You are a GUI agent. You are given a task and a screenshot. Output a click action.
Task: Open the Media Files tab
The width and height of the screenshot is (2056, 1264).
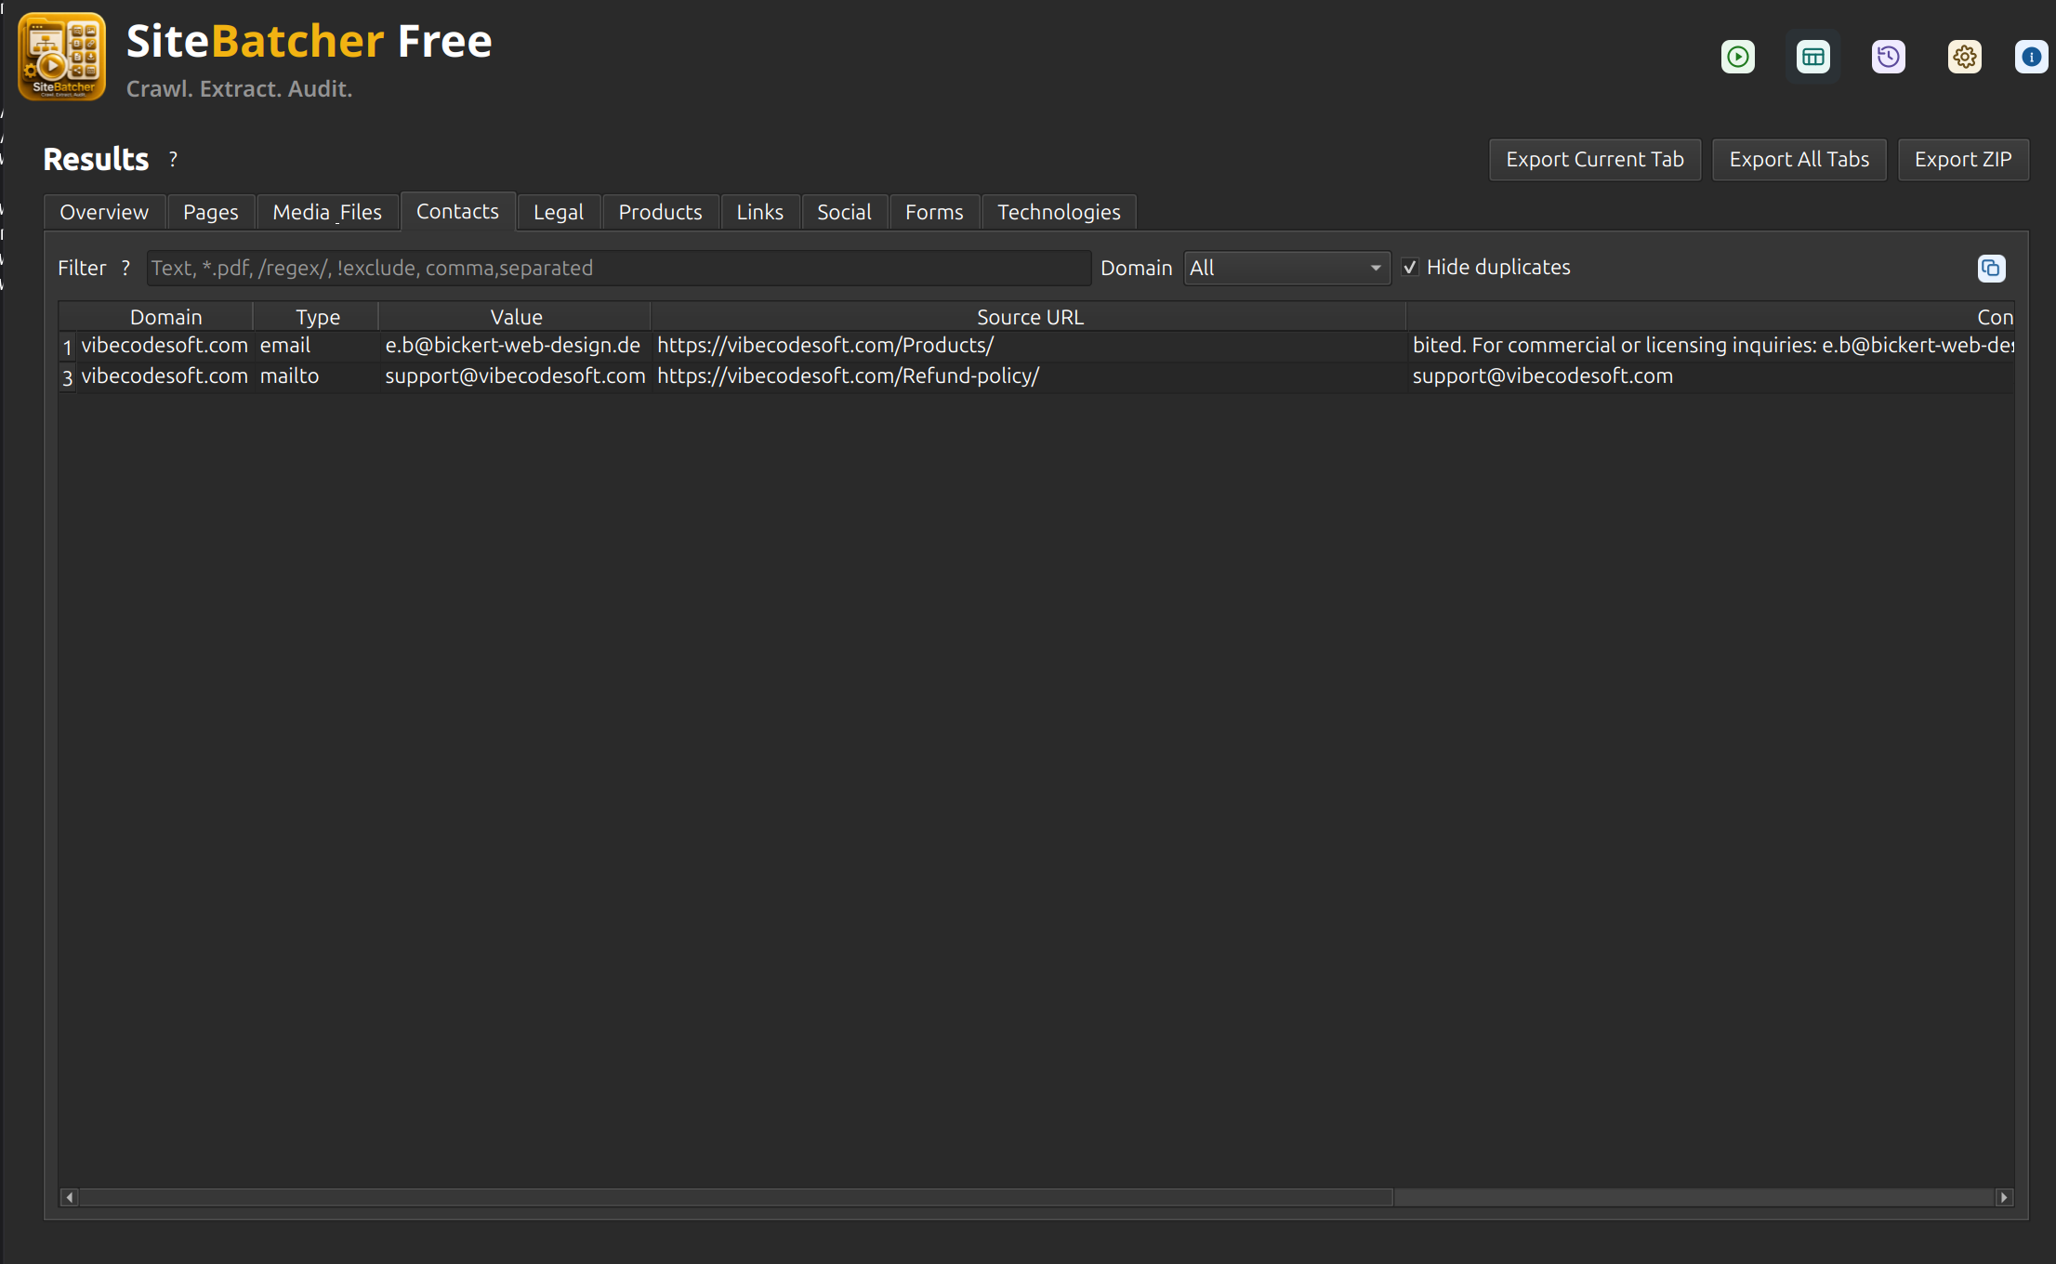pos(327,212)
